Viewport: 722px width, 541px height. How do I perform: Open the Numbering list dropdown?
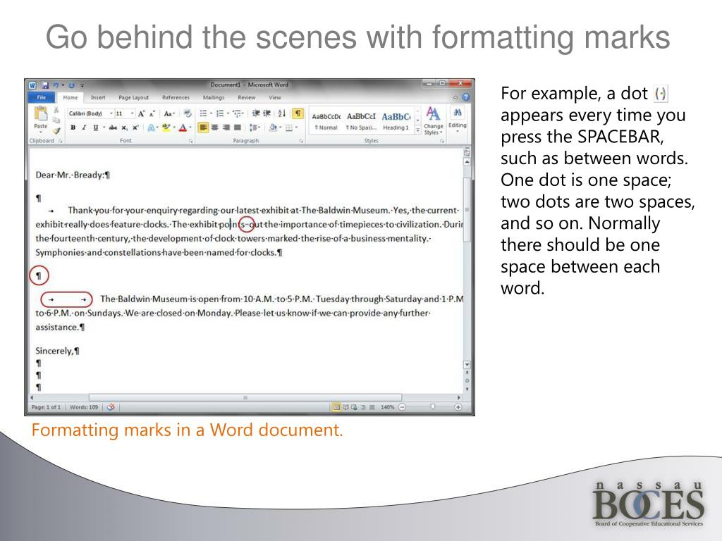pyautogui.click(x=228, y=113)
